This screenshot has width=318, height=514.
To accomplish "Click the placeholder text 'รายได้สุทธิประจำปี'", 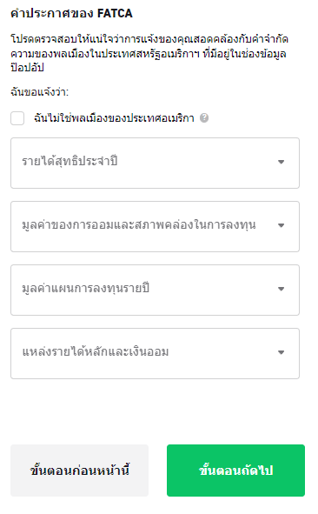I will [x=70, y=161].
